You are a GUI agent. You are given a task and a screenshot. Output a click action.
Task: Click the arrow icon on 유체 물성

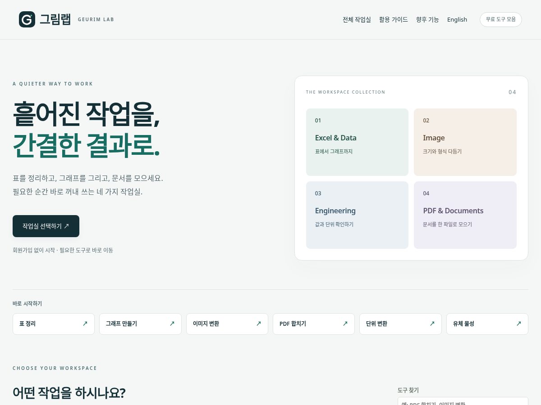[x=519, y=324]
